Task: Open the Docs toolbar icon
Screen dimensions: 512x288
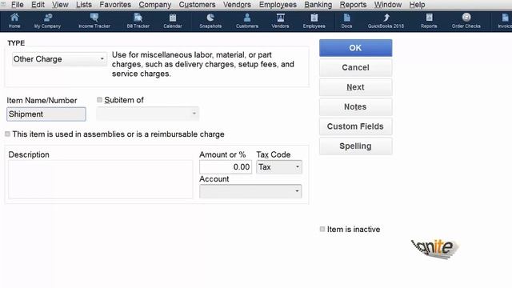Action: (346, 21)
